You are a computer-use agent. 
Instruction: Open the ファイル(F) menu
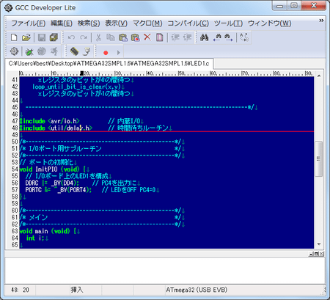pyautogui.click(x=29, y=23)
